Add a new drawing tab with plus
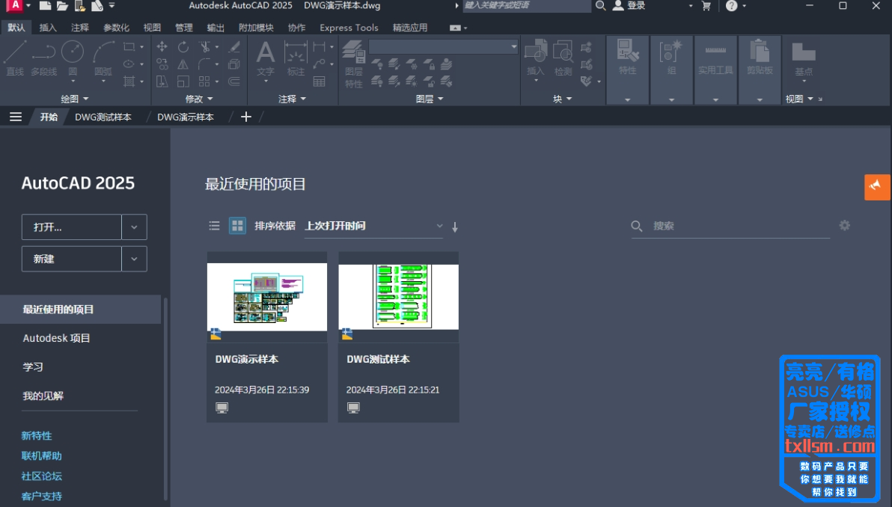The image size is (892, 507). (245, 117)
